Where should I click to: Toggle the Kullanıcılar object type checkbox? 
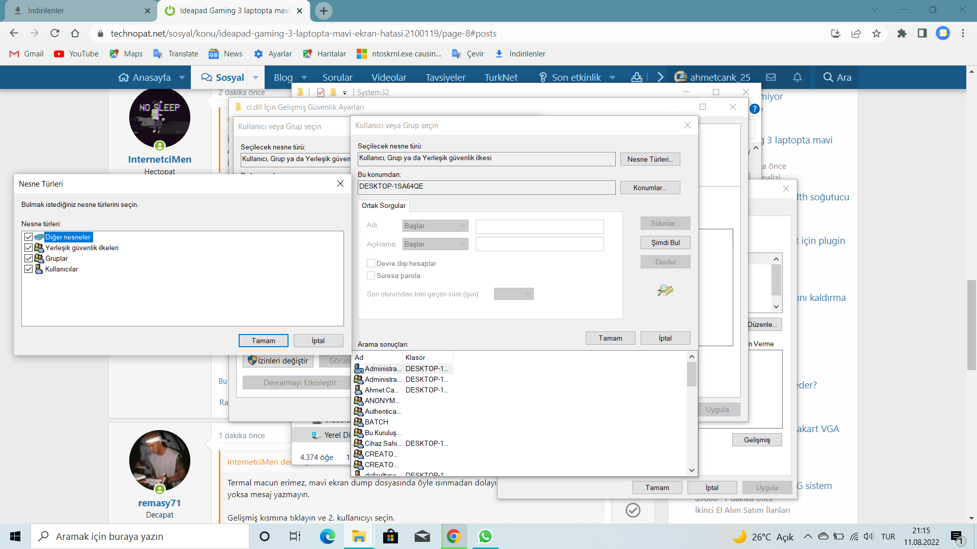click(28, 269)
